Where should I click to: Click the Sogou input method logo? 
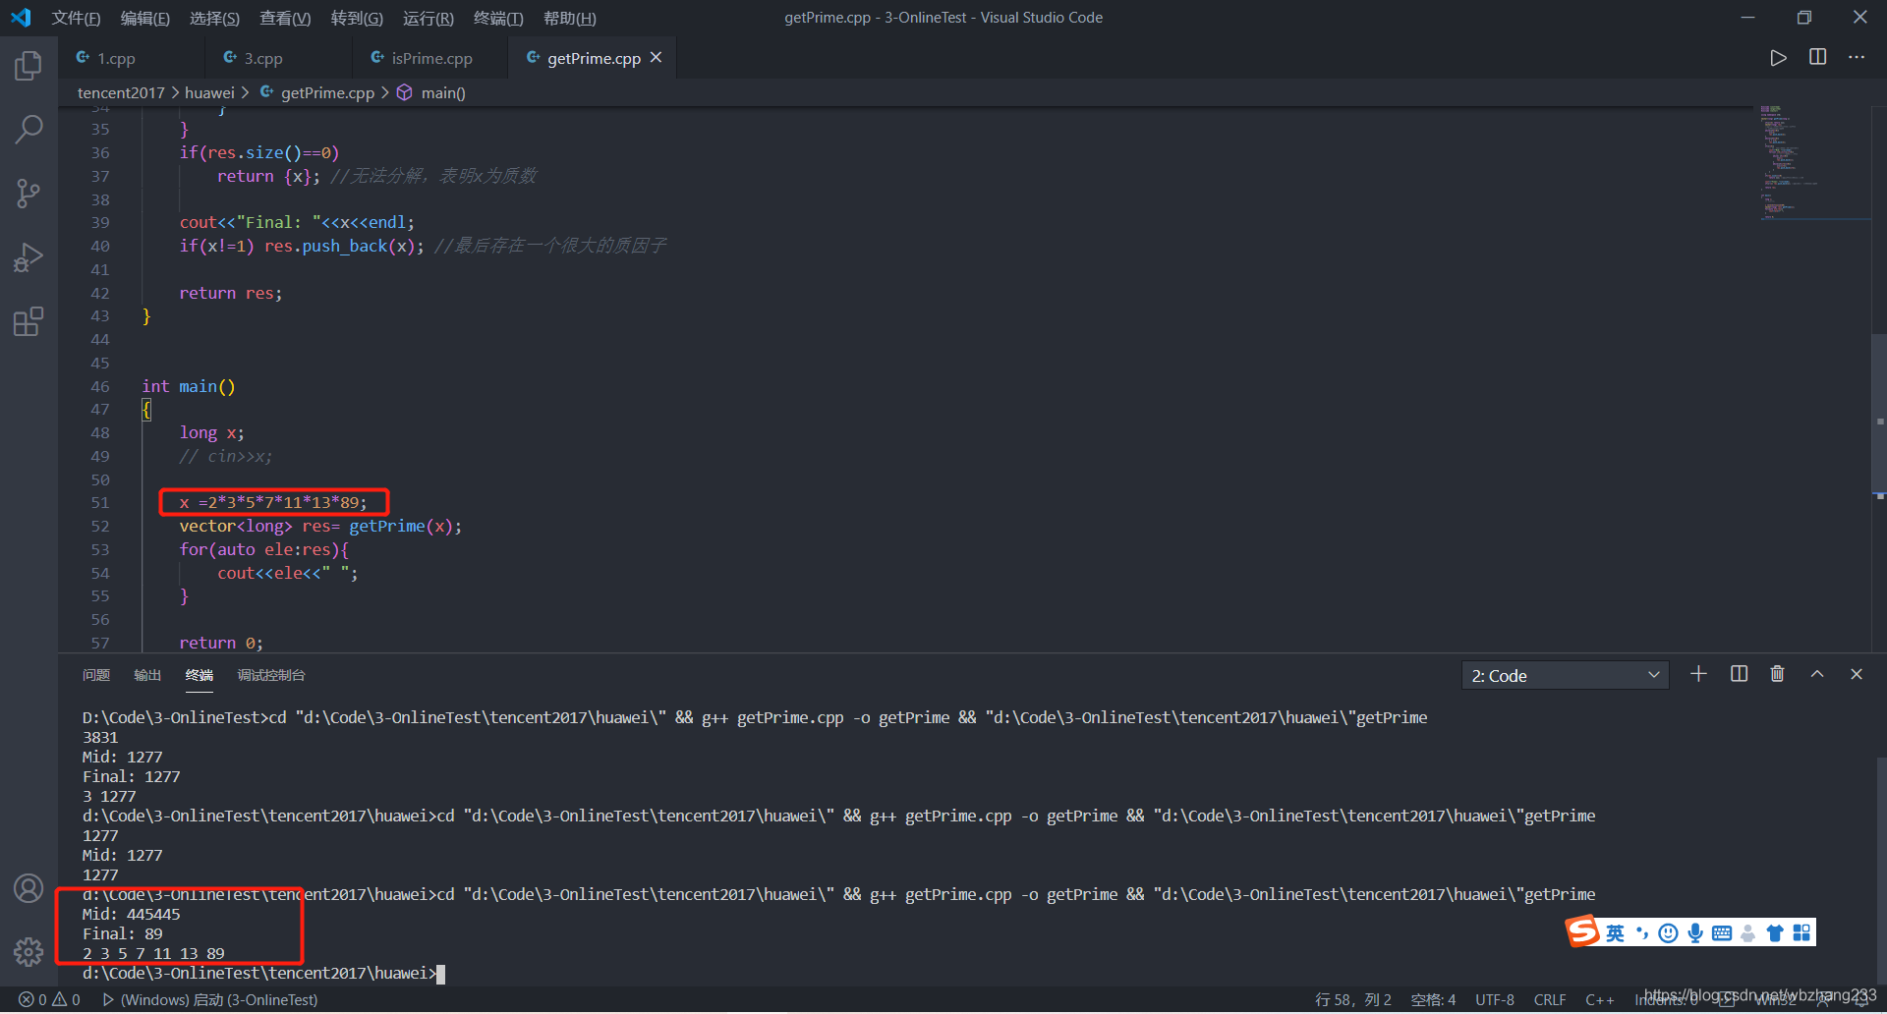coord(1582,931)
